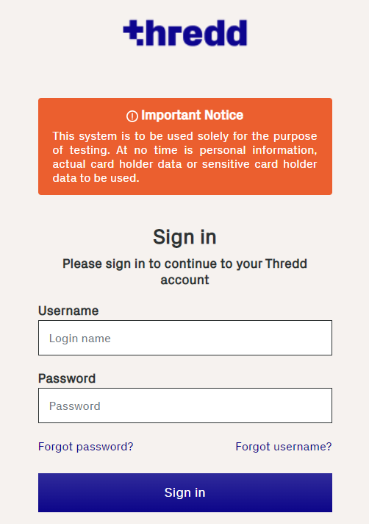Click the 'Login name' placeholder text
369x524 pixels.
pos(79,339)
